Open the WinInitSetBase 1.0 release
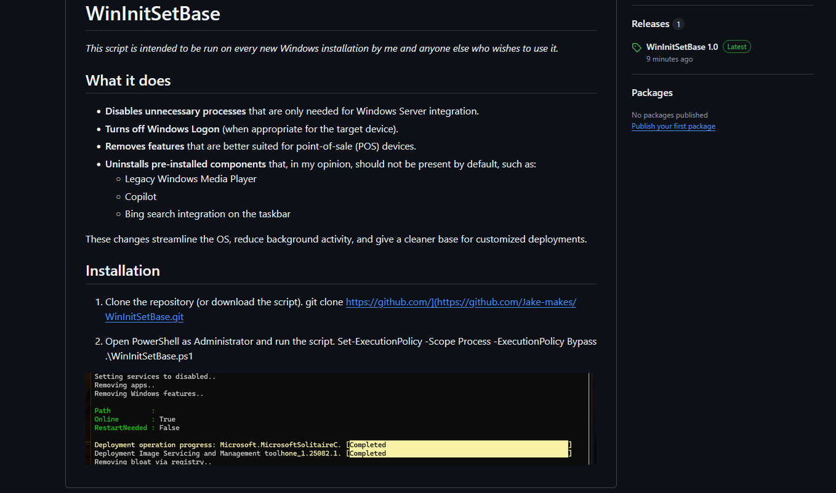Viewport: 836px width, 493px height. 681,47
